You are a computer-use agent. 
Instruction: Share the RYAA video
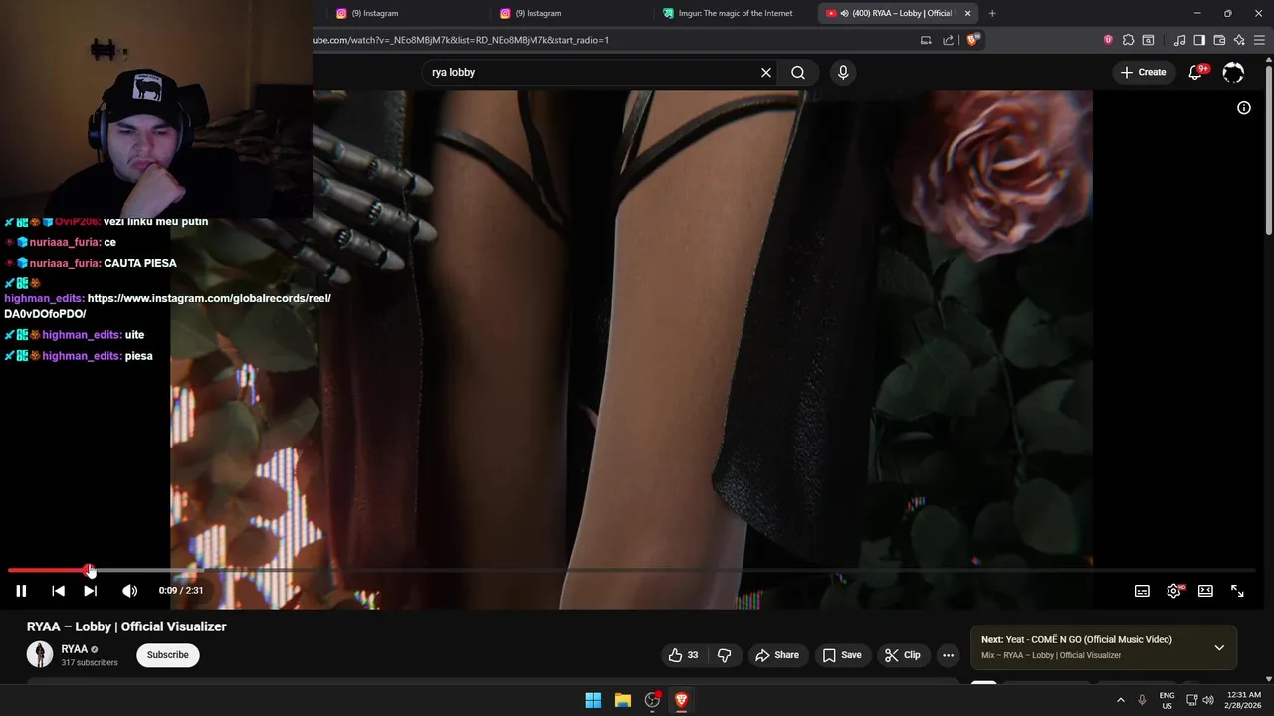777,655
